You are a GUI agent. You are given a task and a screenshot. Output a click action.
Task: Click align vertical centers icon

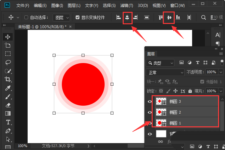[x=169, y=17]
